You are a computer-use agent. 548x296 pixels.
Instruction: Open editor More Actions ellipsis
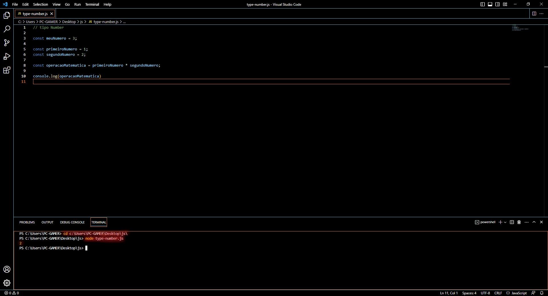[541, 14]
